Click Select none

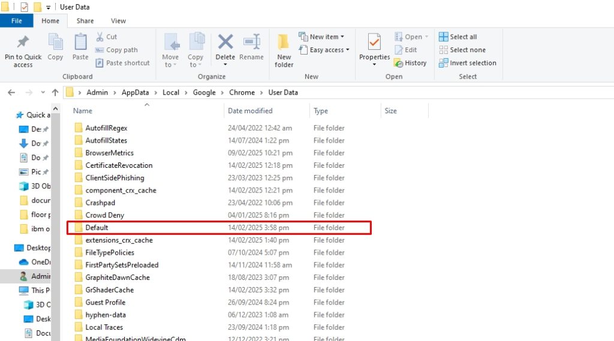pos(462,50)
